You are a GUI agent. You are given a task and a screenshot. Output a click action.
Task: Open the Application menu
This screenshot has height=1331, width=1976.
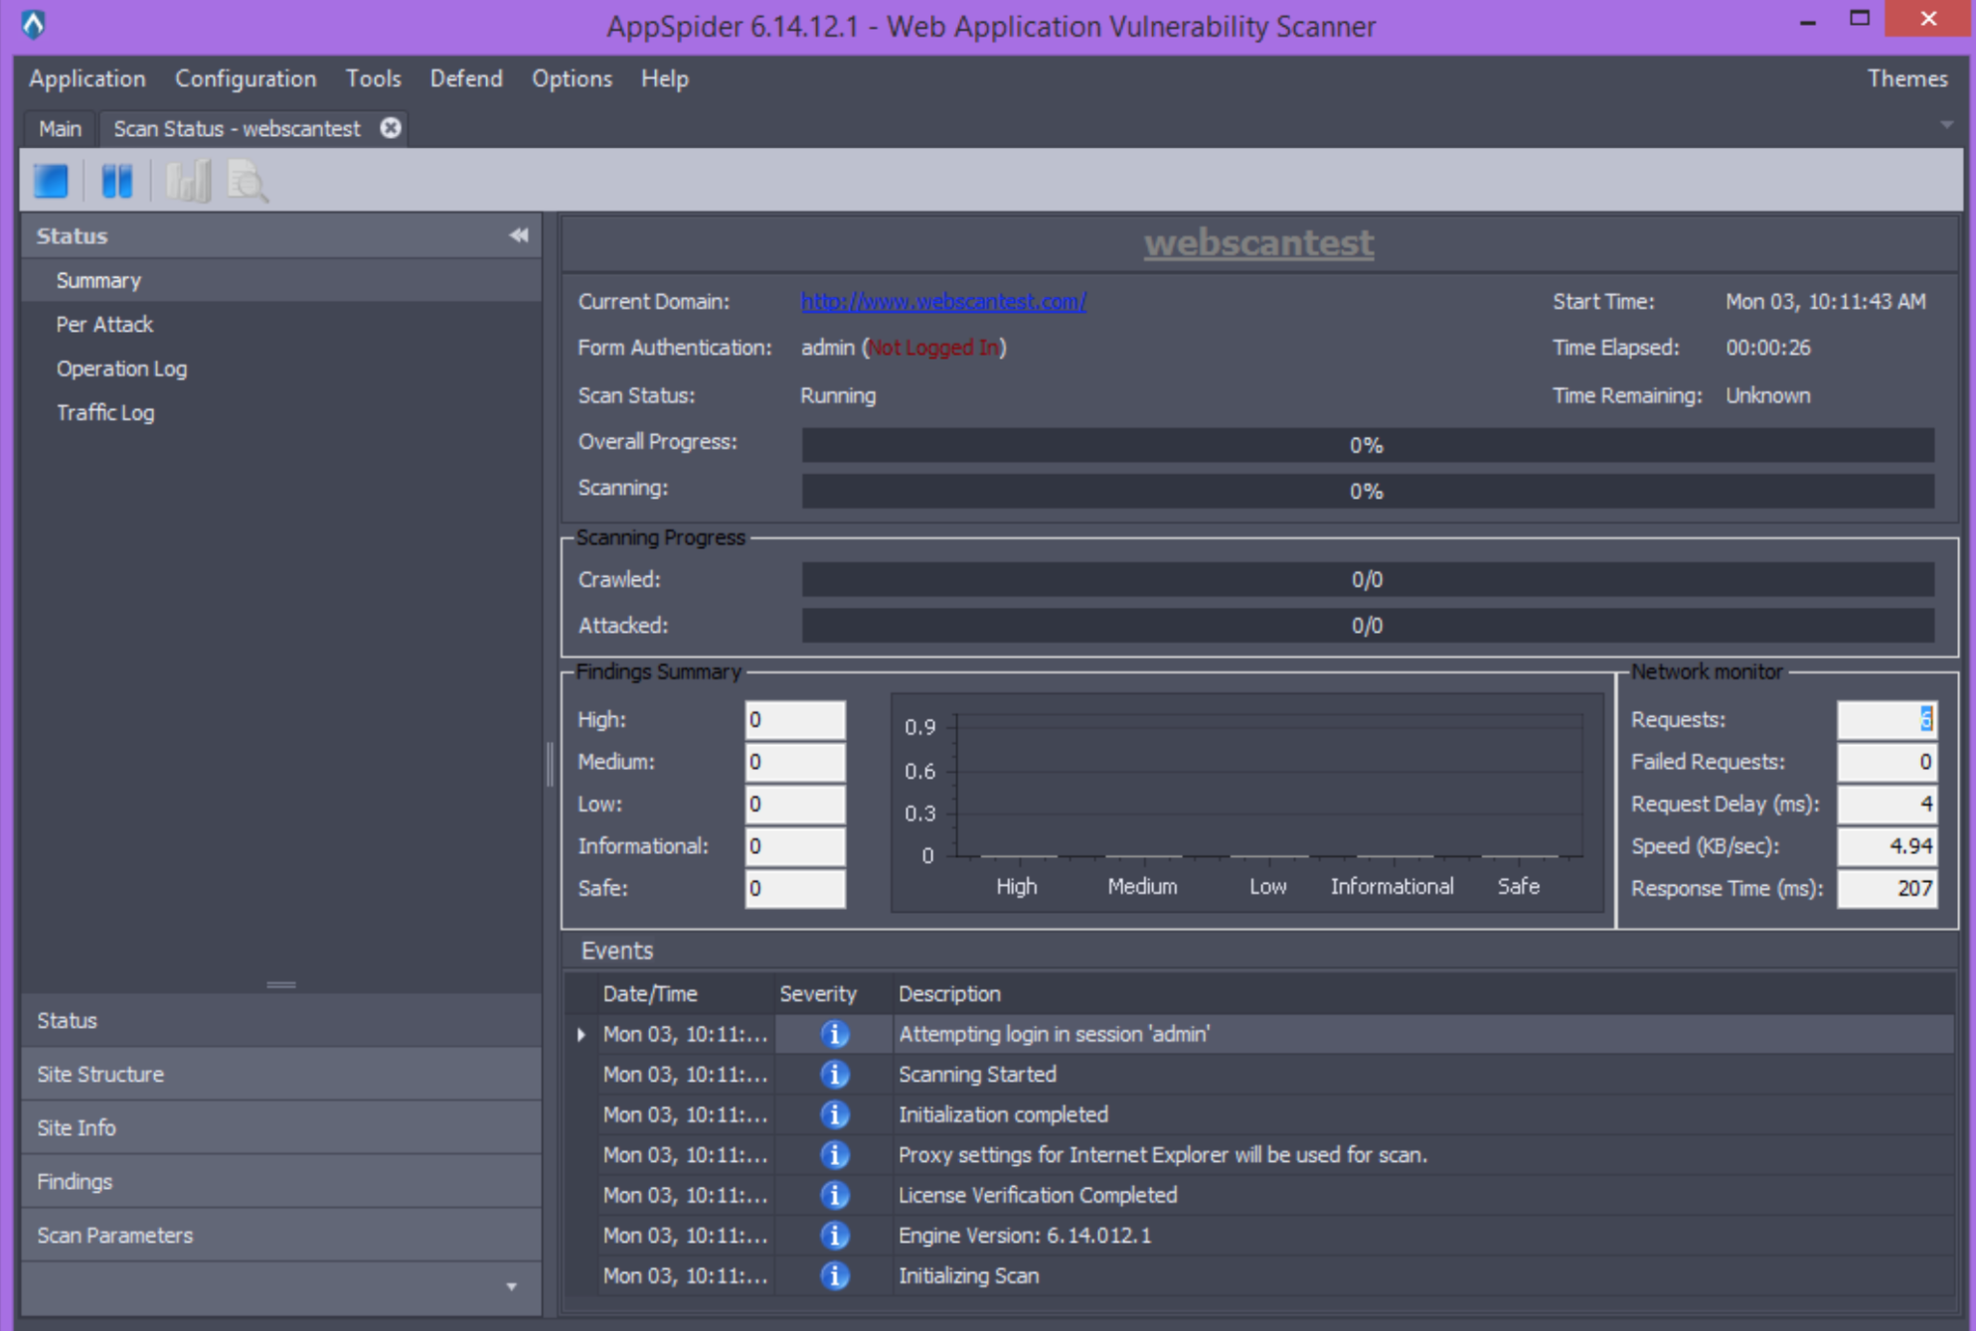(87, 78)
